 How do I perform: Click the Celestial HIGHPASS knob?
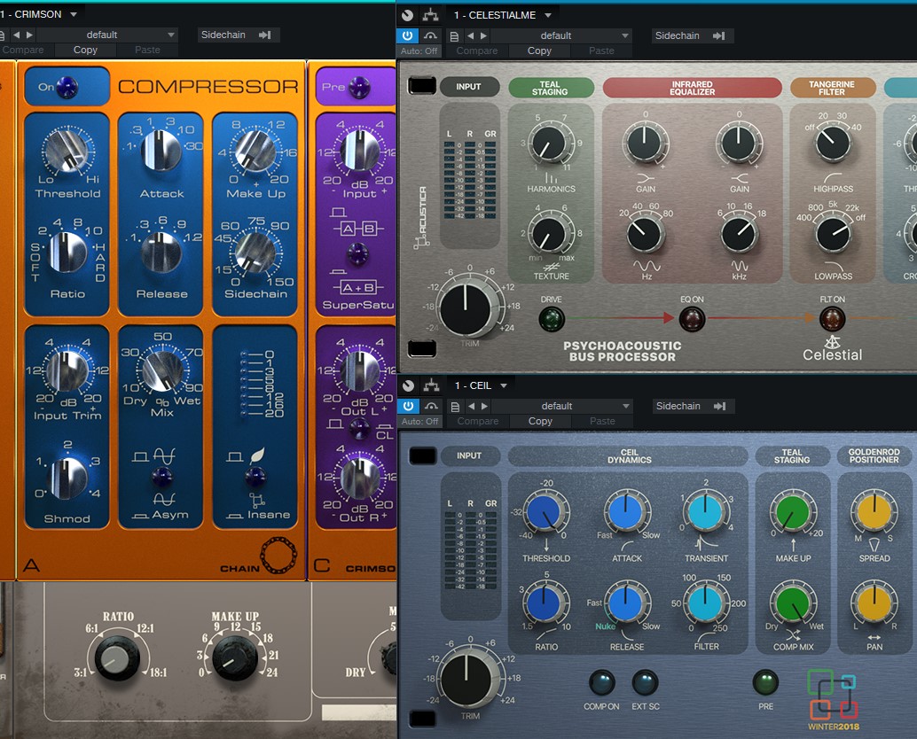click(832, 144)
